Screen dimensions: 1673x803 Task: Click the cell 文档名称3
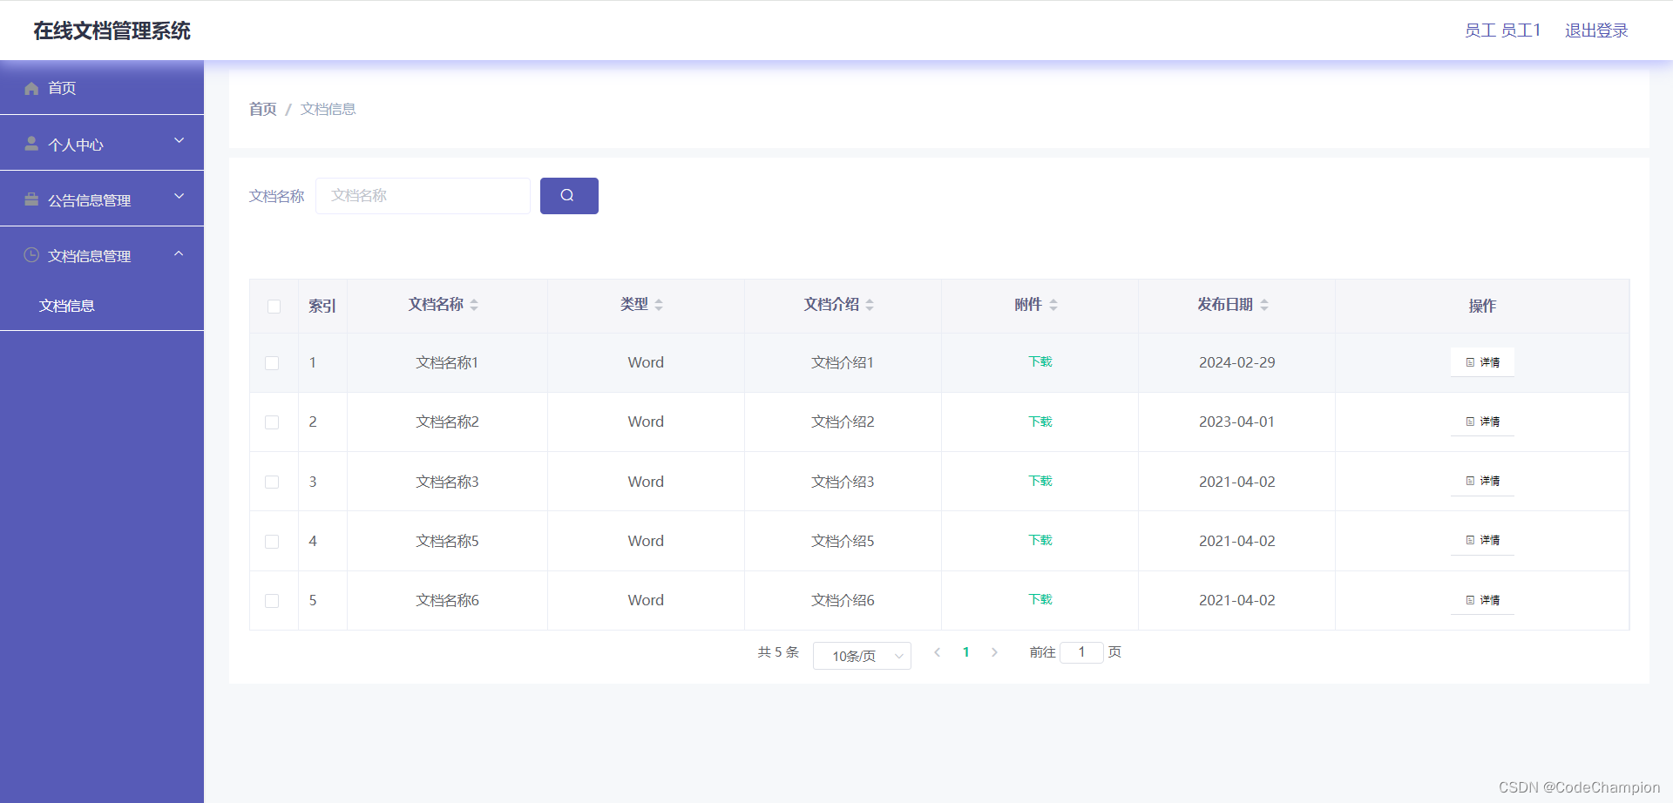pos(447,482)
